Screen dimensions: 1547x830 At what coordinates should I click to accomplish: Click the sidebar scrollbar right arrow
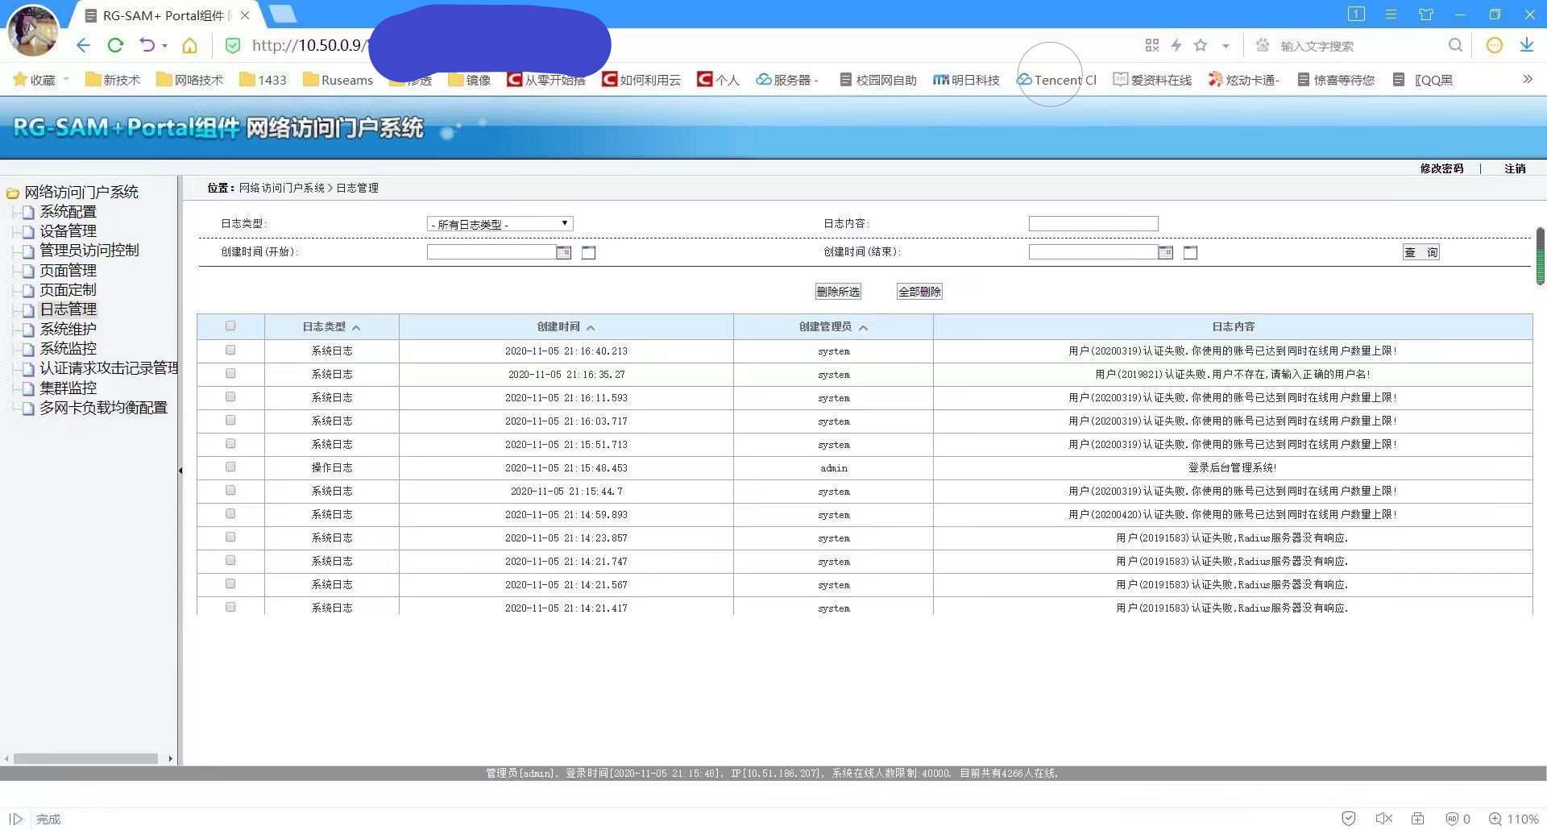point(170,758)
